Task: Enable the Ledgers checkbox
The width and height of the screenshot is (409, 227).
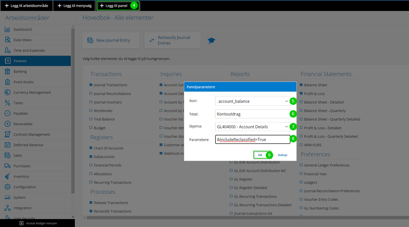Action: pos(301,182)
